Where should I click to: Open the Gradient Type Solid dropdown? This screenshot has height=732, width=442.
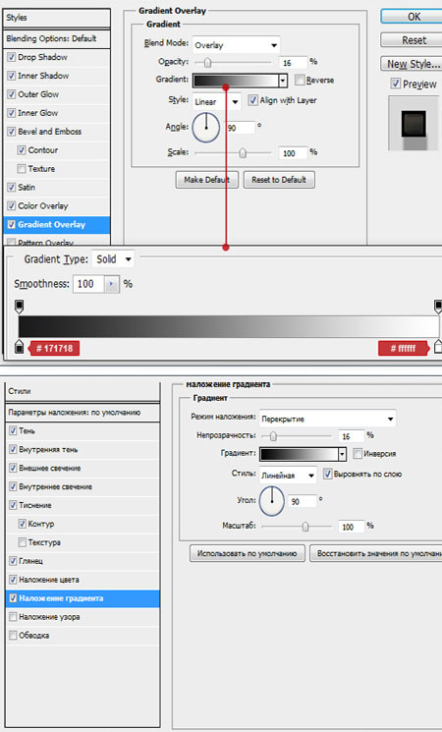(113, 259)
